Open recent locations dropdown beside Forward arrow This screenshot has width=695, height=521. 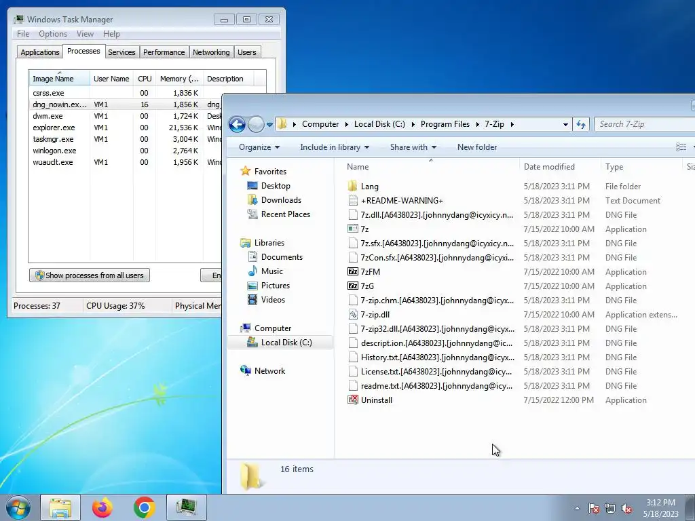tap(269, 125)
